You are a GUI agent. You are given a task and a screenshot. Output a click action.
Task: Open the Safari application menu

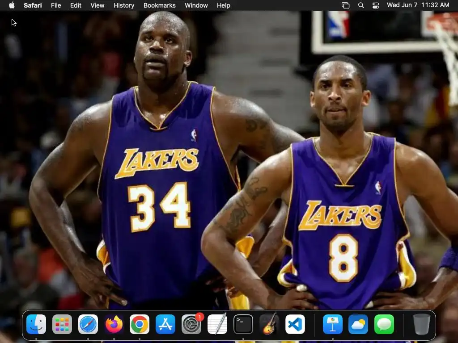(33, 5)
